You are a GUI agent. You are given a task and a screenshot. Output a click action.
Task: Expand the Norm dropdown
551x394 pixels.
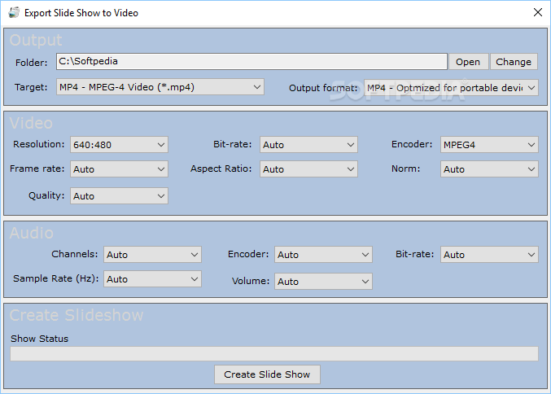tap(489, 169)
